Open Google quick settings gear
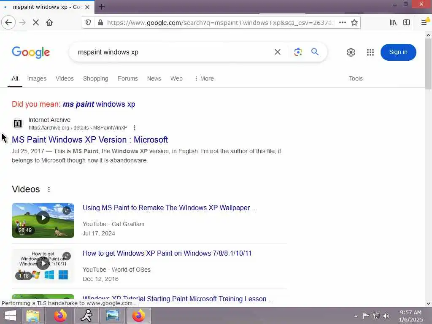Viewport: 432px width, 324px height. coord(351,52)
